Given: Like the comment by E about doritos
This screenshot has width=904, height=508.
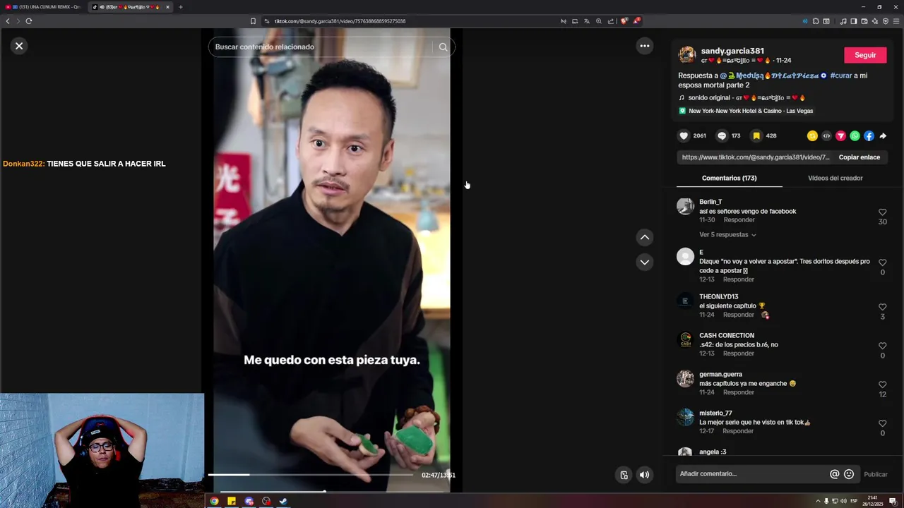Looking at the screenshot, I should (882, 262).
